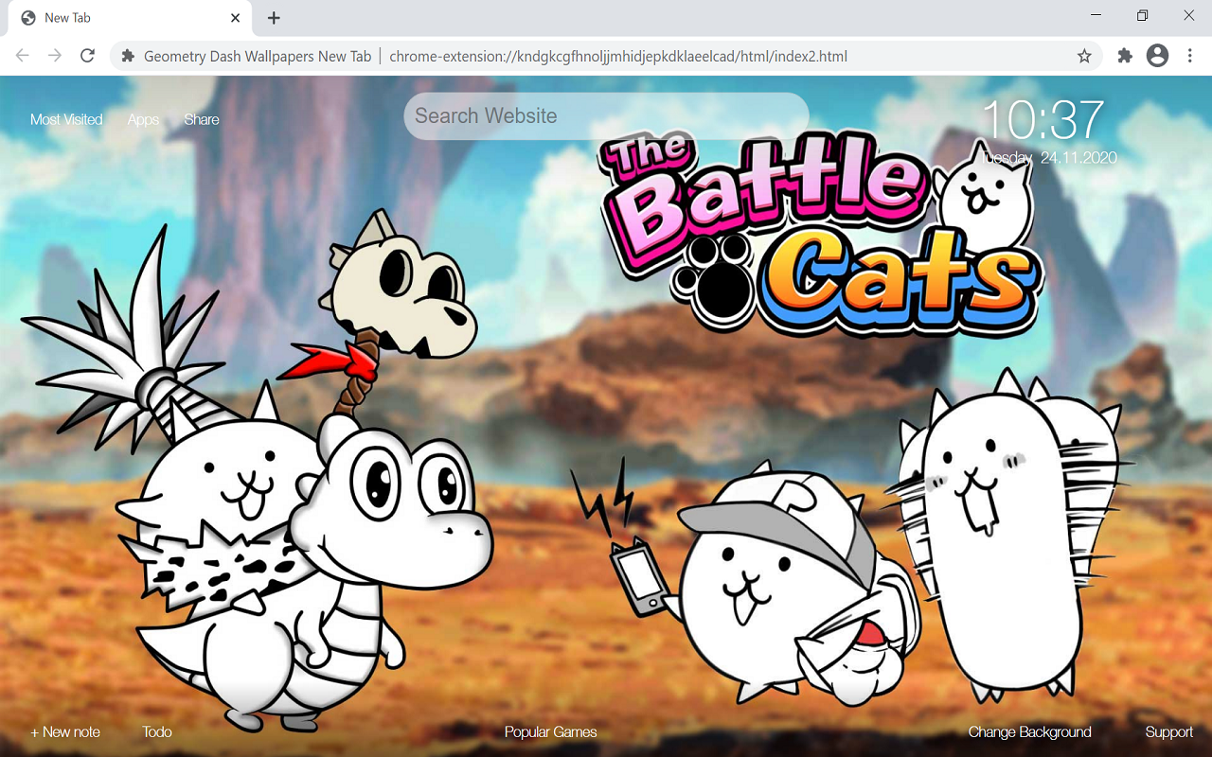The height and width of the screenshot is (757, 1212).
Task: Click the extension puzzle icon in the address bar
Action: coord(128,56)
